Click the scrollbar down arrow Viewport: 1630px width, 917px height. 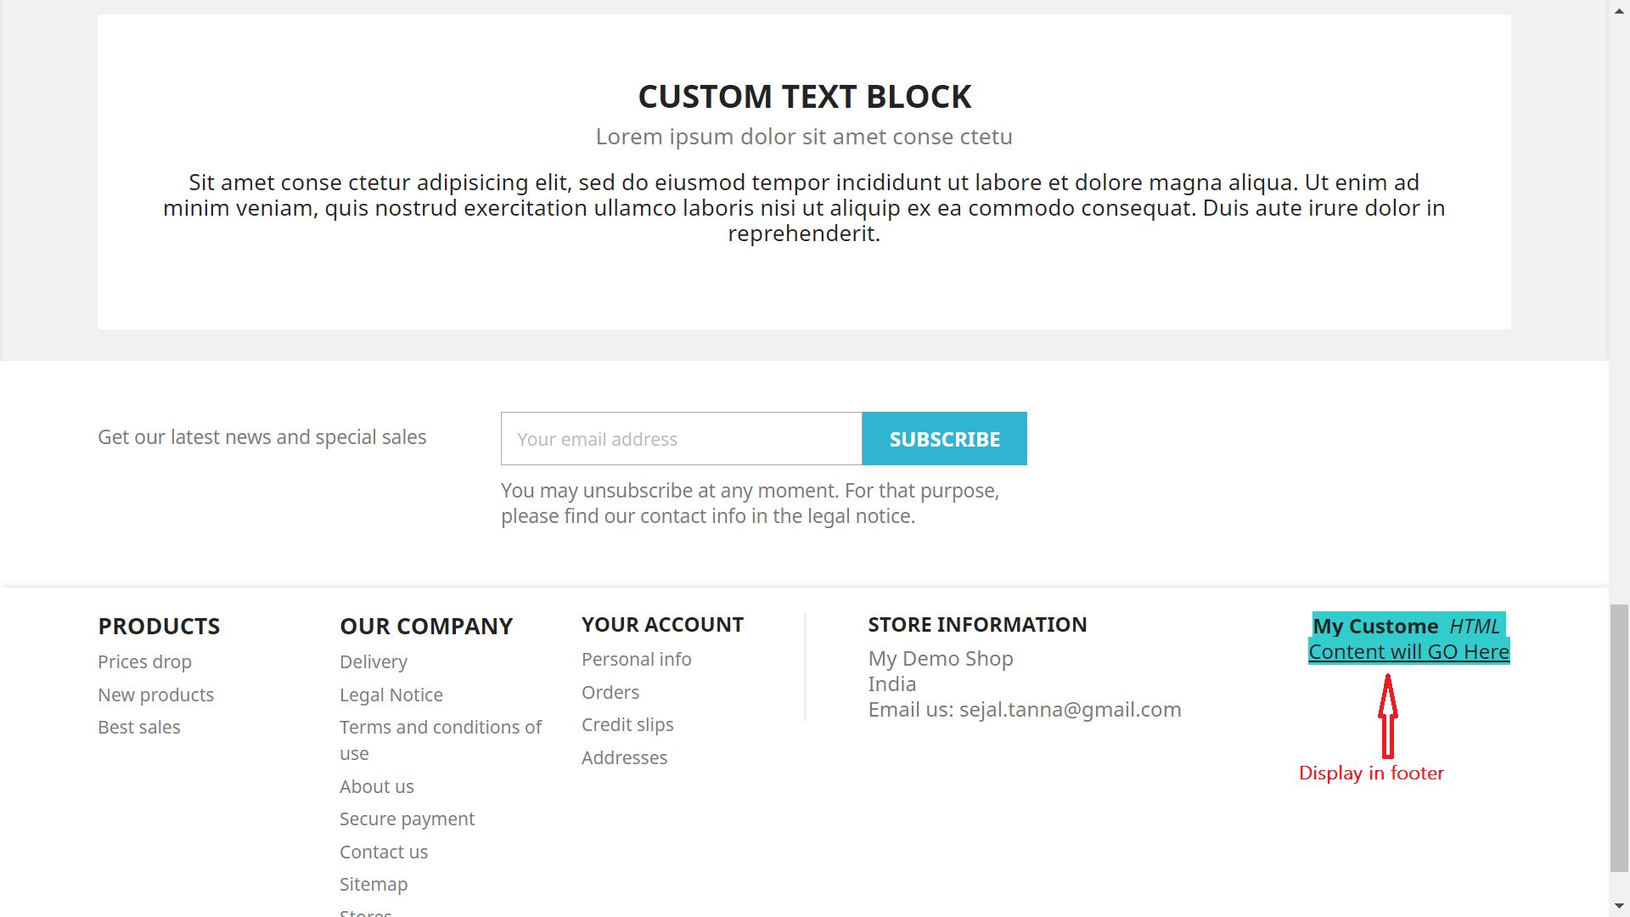click(x=1620, y=906)
